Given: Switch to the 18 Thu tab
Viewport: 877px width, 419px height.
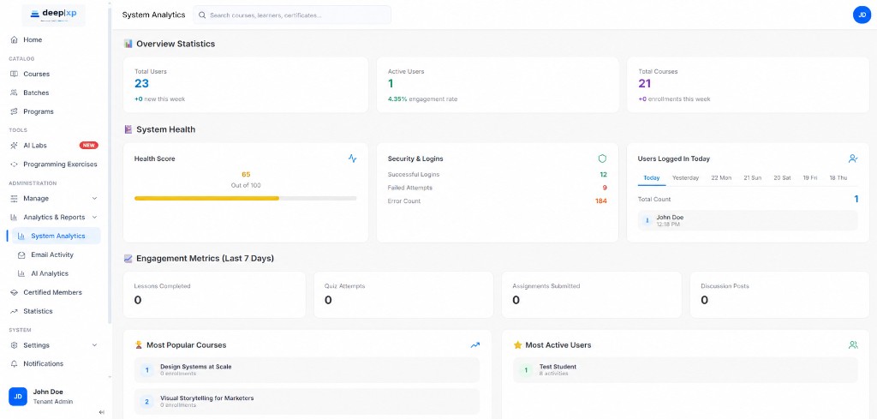Looking at the screenshot, I should [838, 178].
